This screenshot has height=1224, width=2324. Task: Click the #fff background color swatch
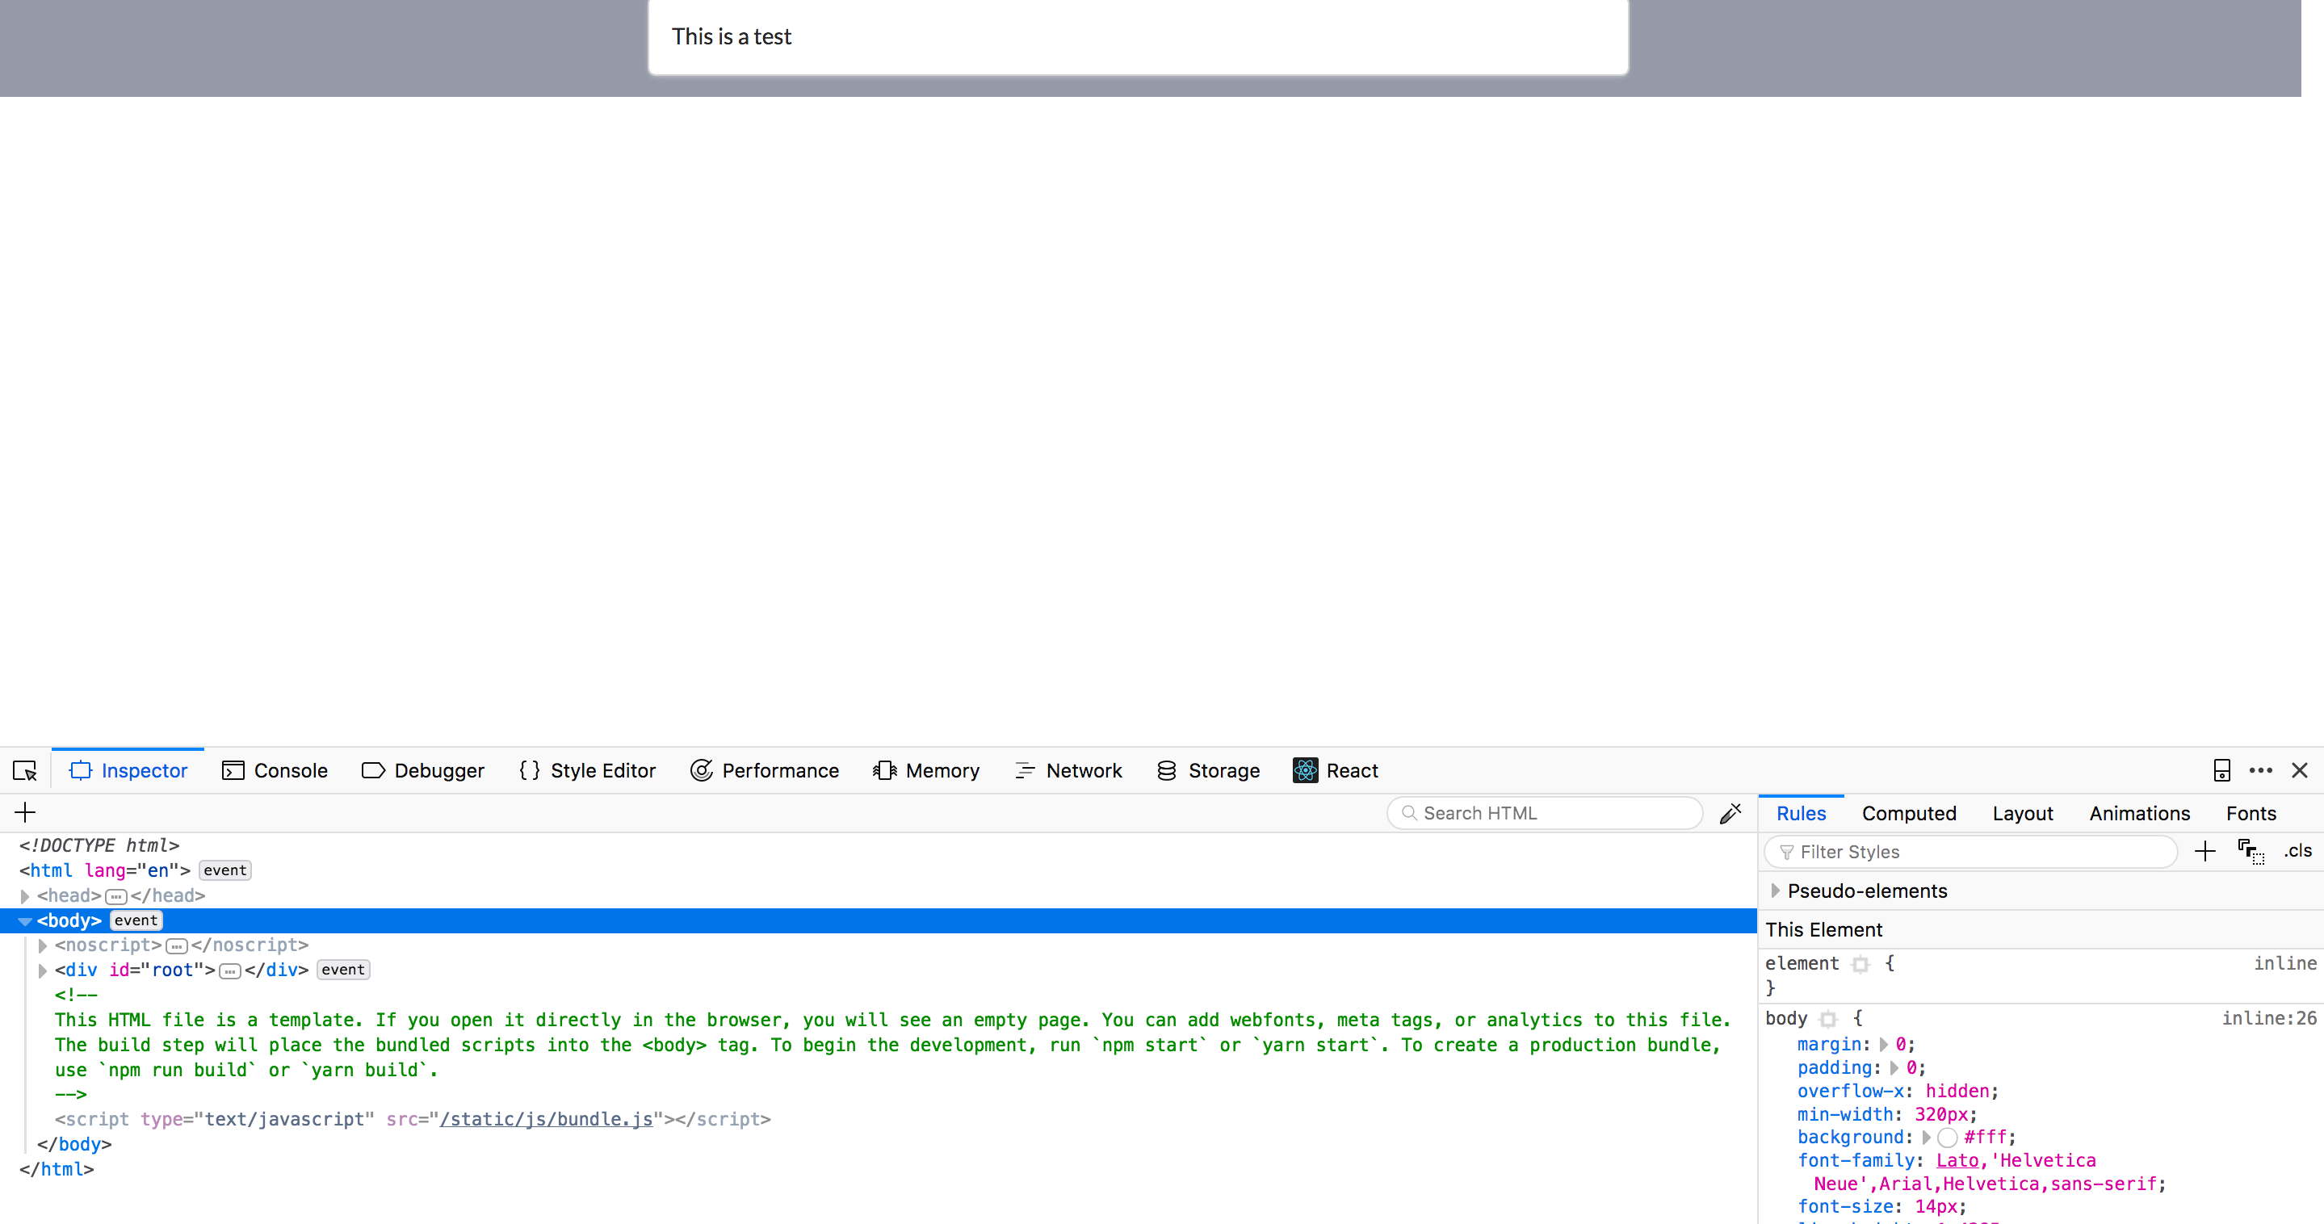click(x=1948, y=1138)
